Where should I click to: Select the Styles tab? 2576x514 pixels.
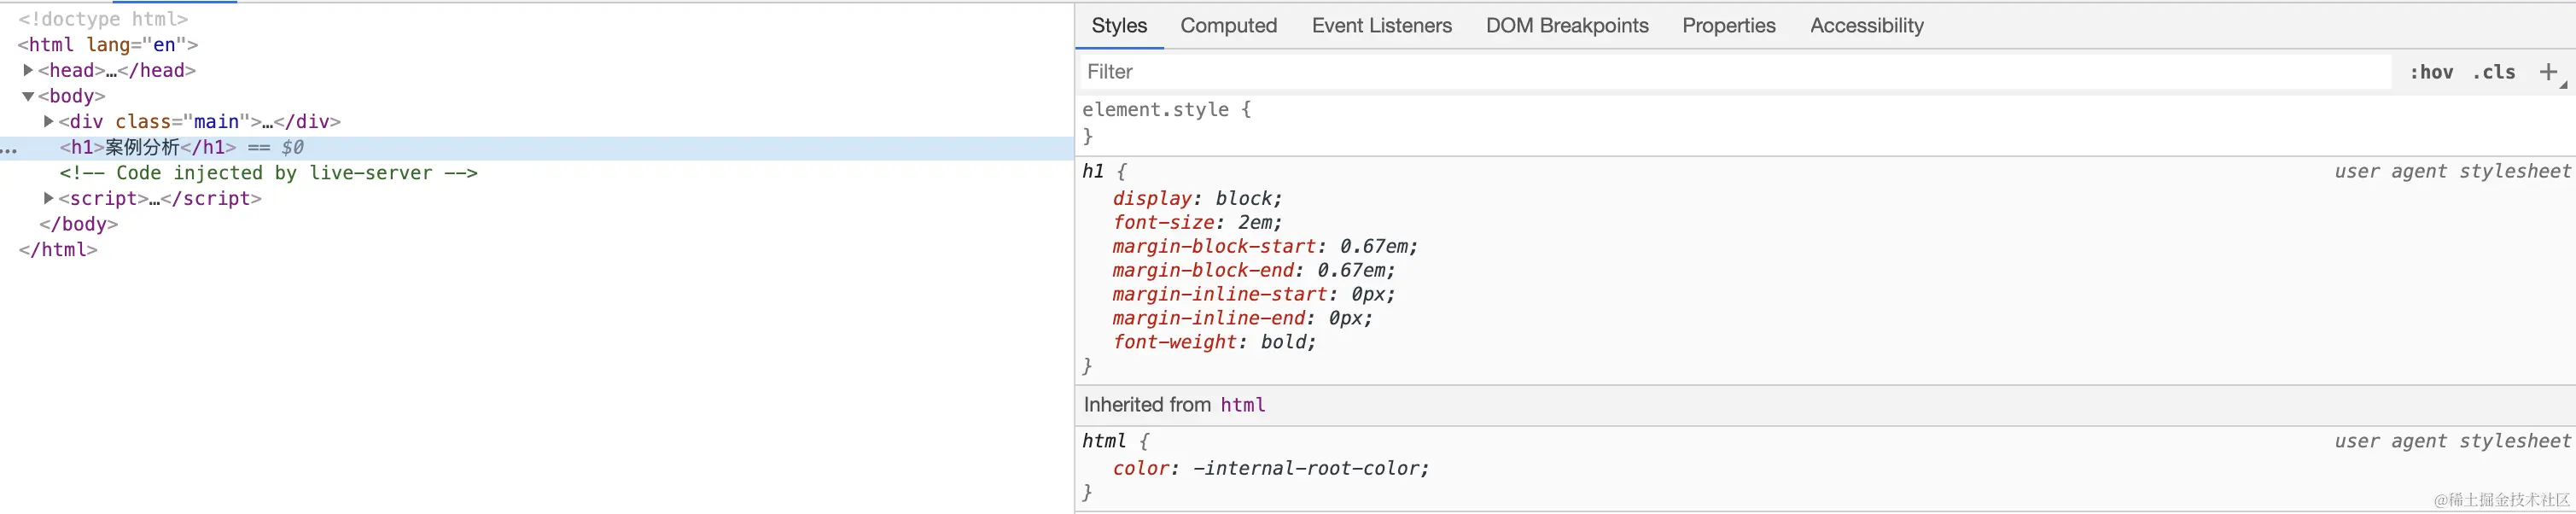pyautogui.click(x=1119, y=26)
